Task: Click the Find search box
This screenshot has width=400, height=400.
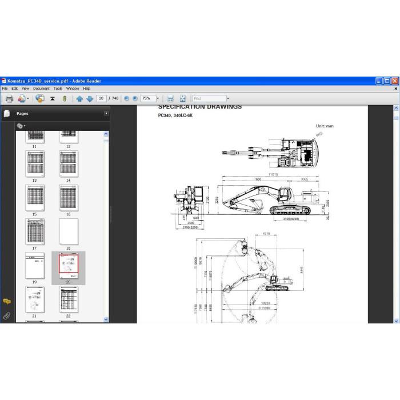Action: (x=210, y=98)
